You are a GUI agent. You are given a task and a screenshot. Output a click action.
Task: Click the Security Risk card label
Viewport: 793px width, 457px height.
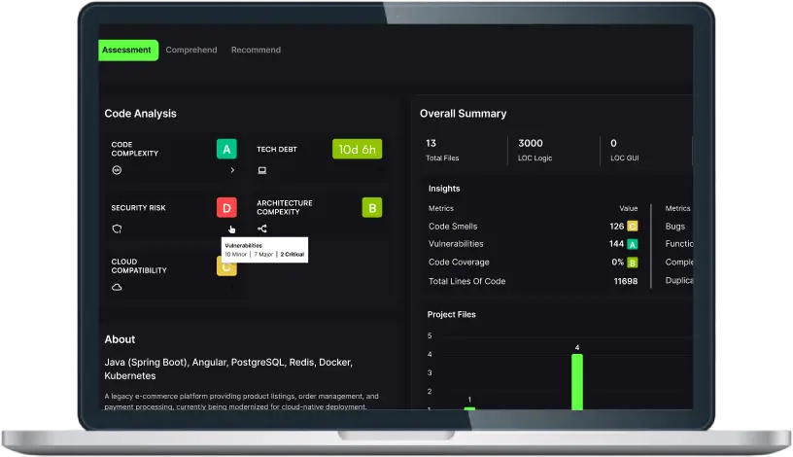coord(139,207)
